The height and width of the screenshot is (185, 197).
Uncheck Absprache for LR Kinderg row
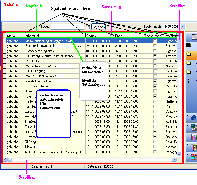[155, 56]
